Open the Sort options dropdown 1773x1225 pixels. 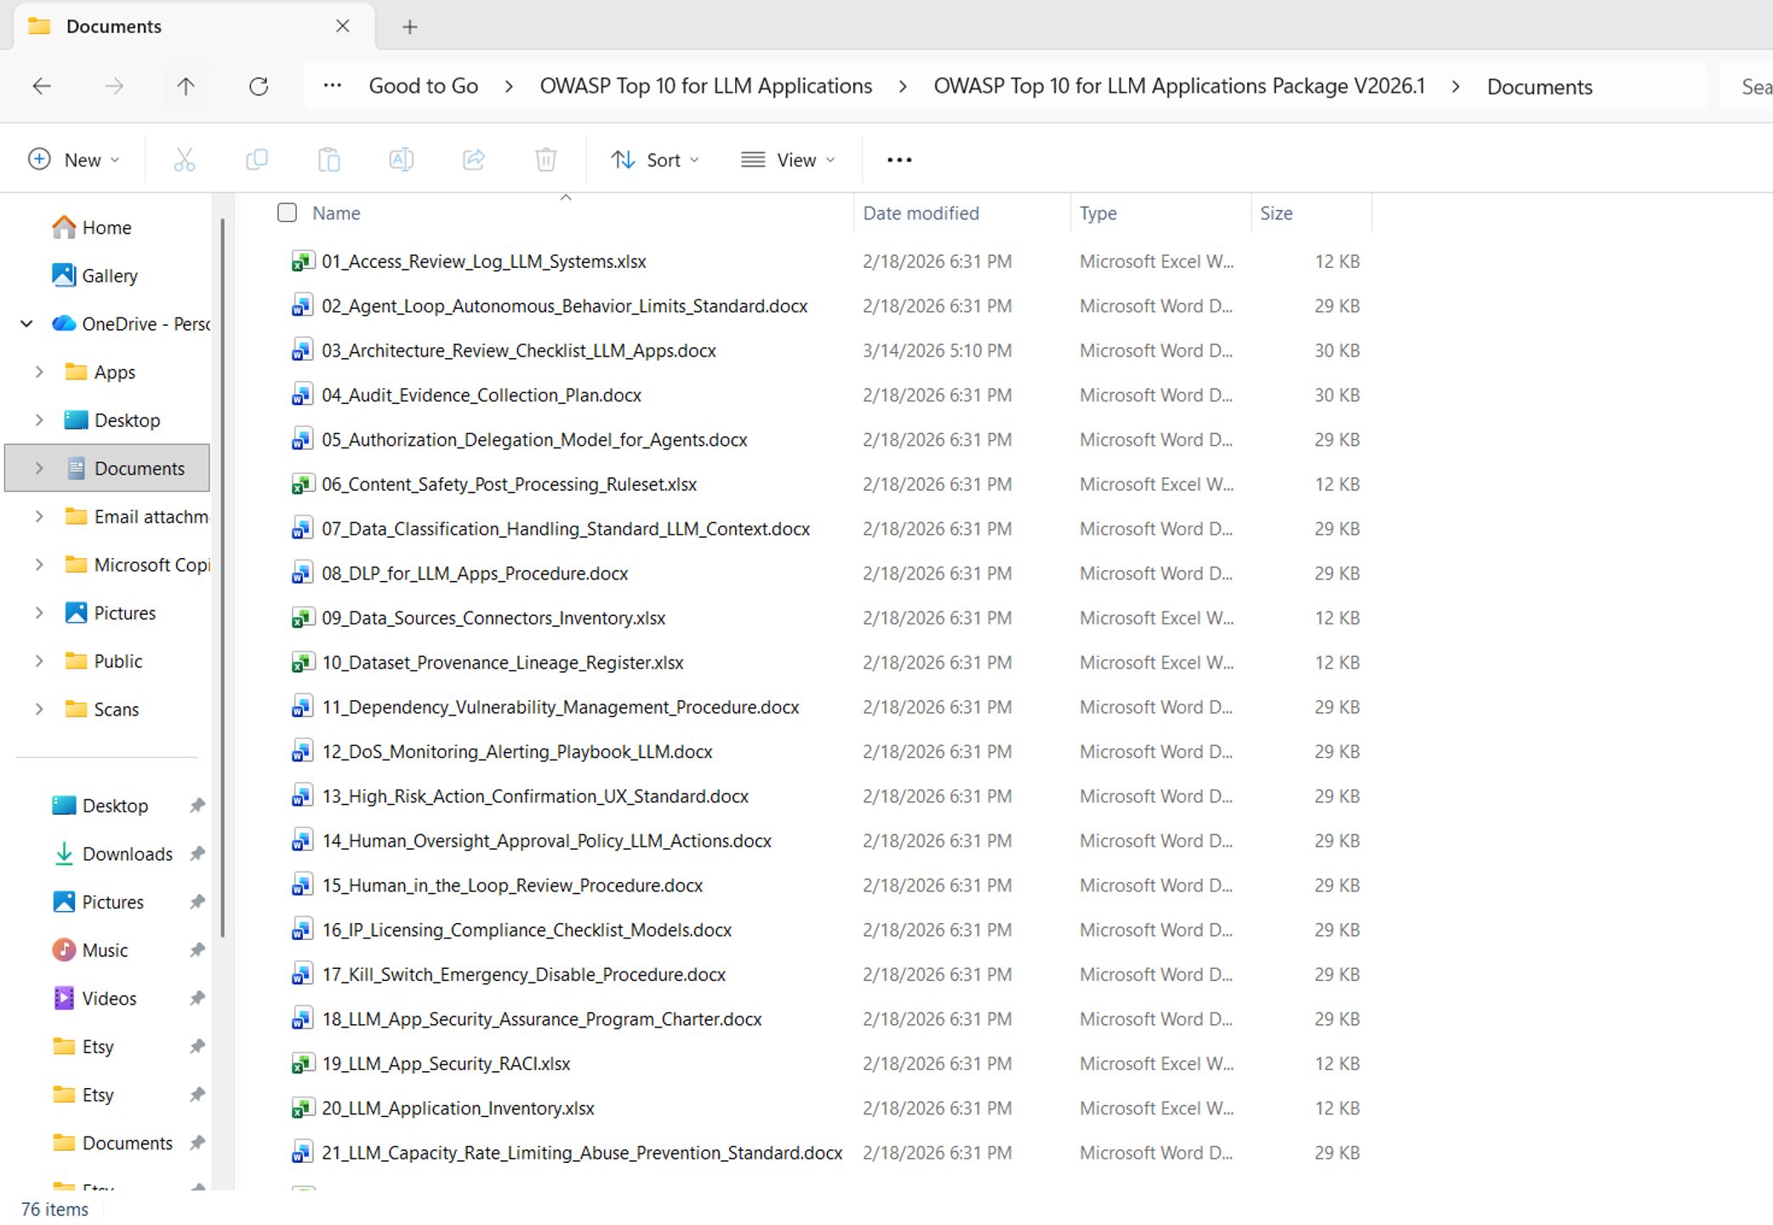click(655, 160)
